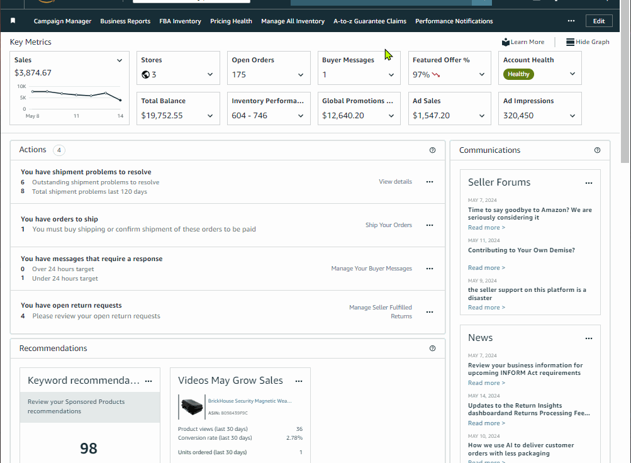
Task: Open the navigation bar three-dot overflow menu
Action: (571, 21)
